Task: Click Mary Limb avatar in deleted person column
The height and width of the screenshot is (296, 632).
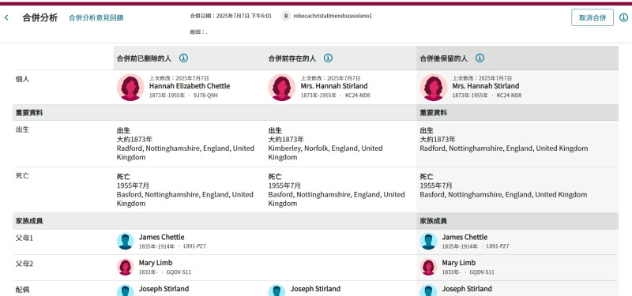Action: (x=126, y=267)
